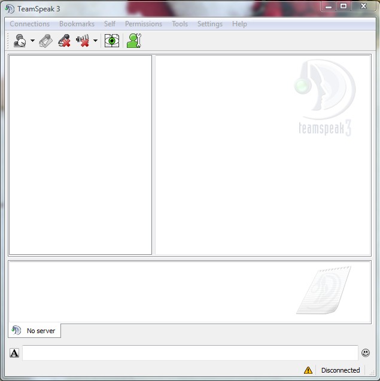Expand the Permissions menu
Image resolution: width=380 pixels, height=381 pixels.
144,24
